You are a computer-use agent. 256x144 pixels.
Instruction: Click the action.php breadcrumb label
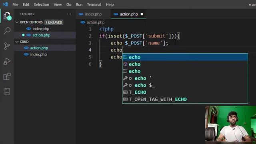tap(96, 22)
